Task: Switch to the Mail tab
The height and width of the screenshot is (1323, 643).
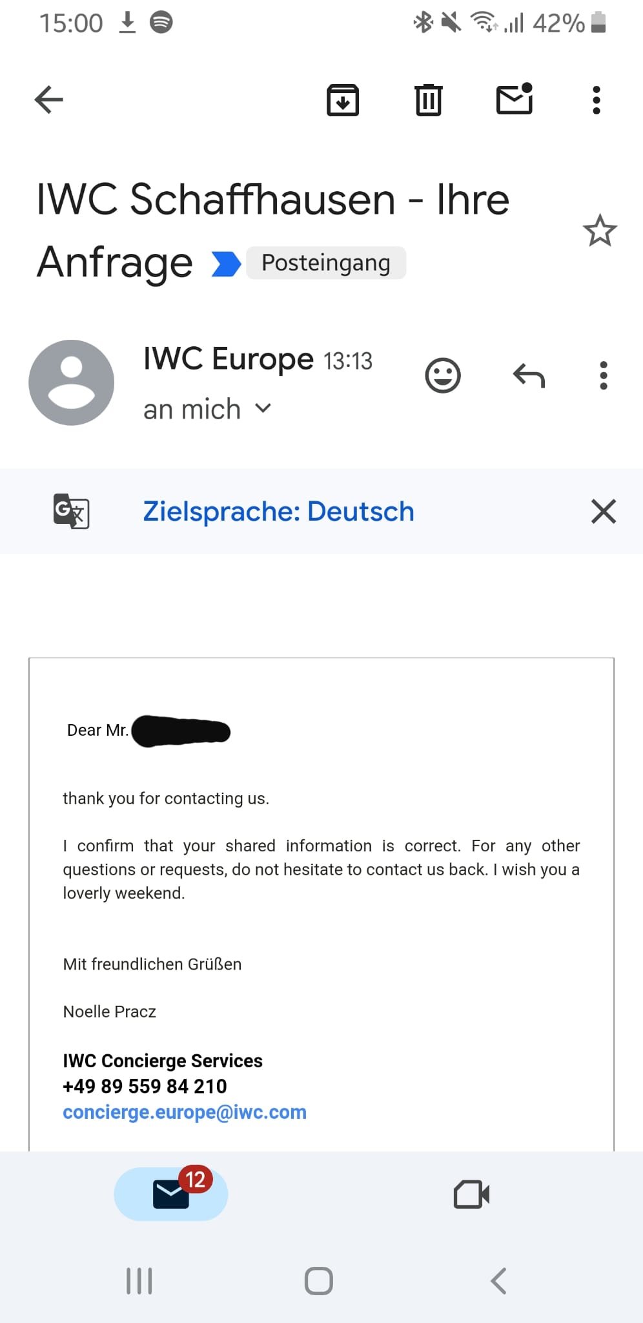Action: tap(171, 1193)
